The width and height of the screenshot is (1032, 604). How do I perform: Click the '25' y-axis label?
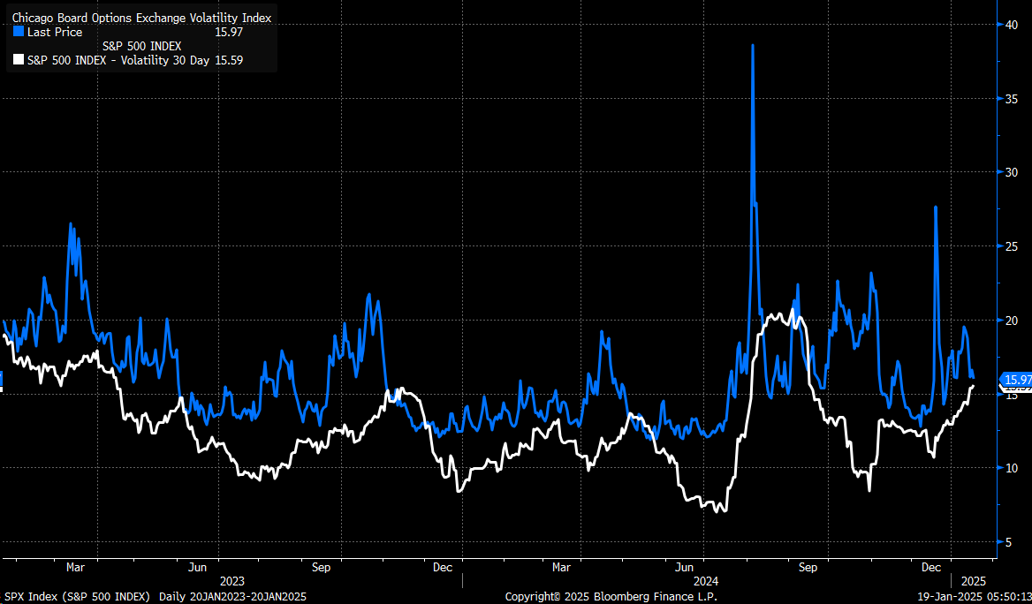(x=1012, y=246)
